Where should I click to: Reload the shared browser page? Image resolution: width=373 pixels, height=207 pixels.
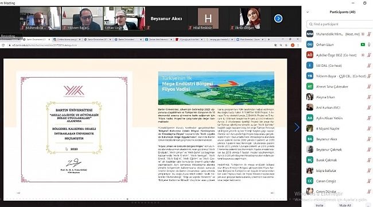[x=3, y=45]
